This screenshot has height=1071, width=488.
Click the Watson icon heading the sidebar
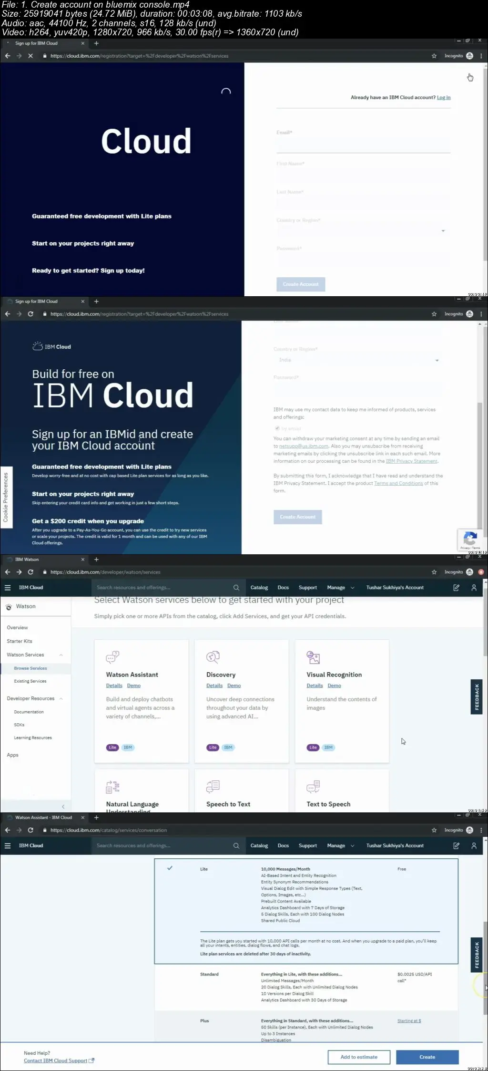click(x=9, y=607)
